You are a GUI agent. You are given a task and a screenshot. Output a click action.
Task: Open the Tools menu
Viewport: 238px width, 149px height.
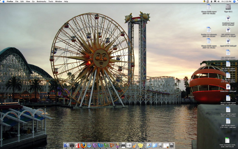coord(51,1)
